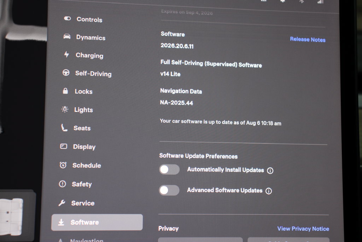Tap software version 2026.20.6.11
This screenshot has height=242, width=362.
(x=177, y=46)
